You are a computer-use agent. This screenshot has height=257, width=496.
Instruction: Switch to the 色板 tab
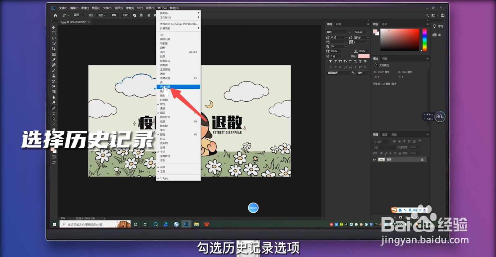click(384, 24)
